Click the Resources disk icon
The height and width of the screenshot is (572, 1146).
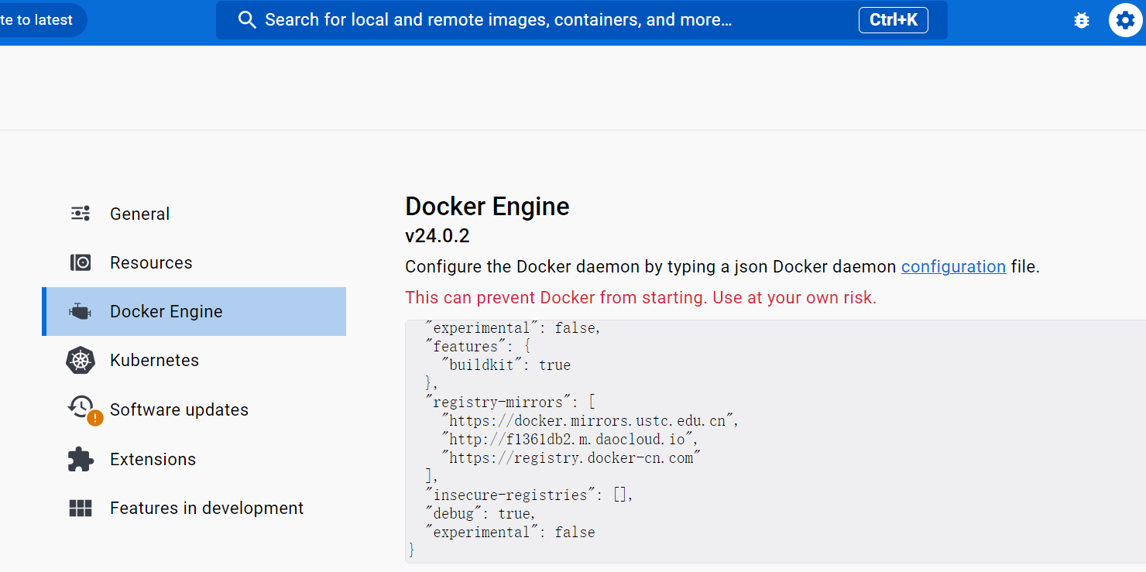(81, 262)
